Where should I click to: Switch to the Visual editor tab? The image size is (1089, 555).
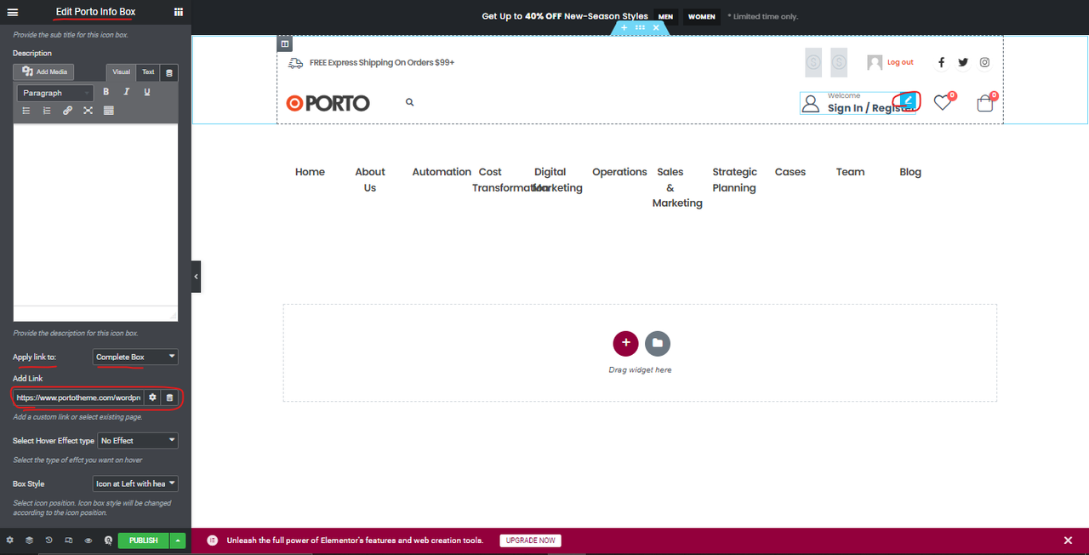tap(122, 72)
